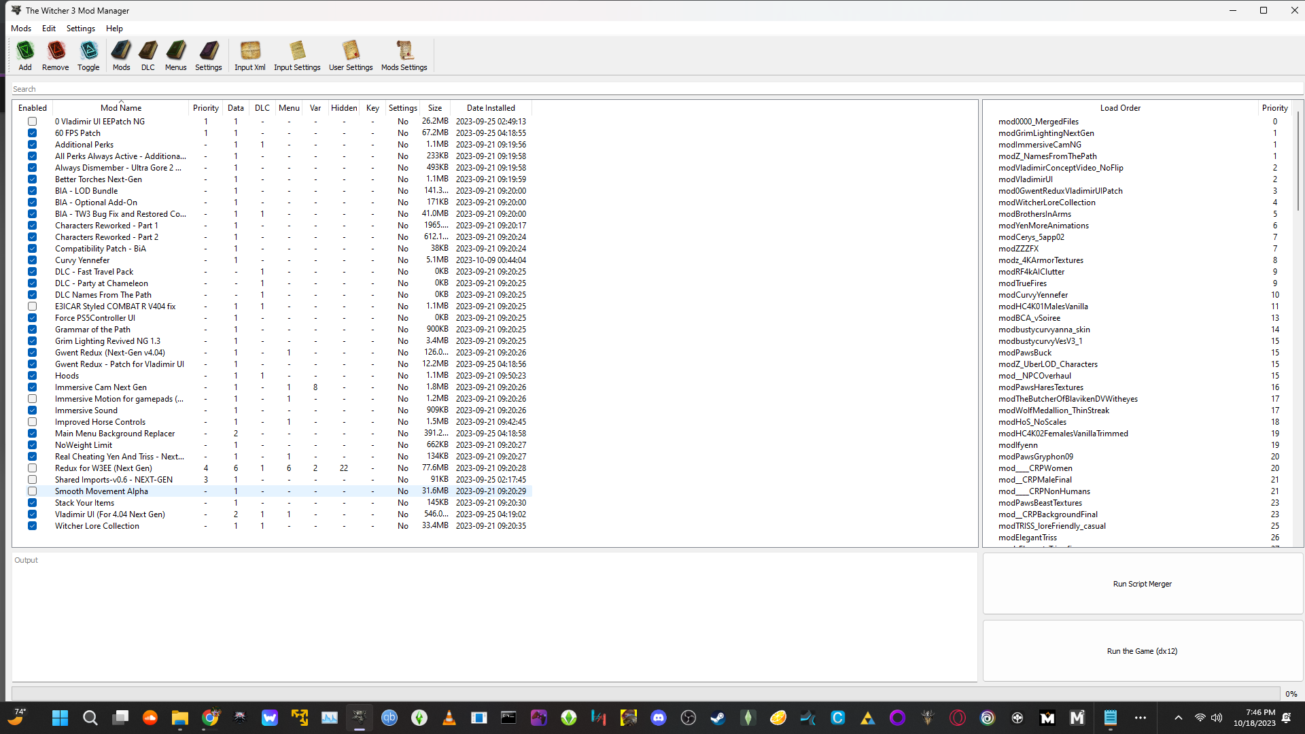Open Task View in taskbar
This screenshot has height=734, width=1305.
[x=120, y=718]
